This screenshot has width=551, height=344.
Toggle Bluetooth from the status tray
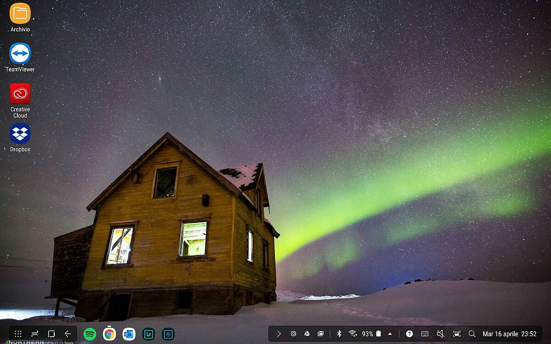tap(339, 334)
